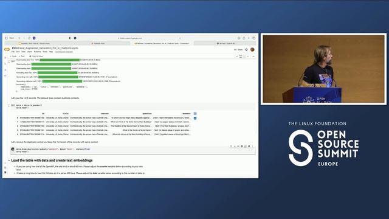
Task: Open the user account avatar
Action: (x=252, y=49)
